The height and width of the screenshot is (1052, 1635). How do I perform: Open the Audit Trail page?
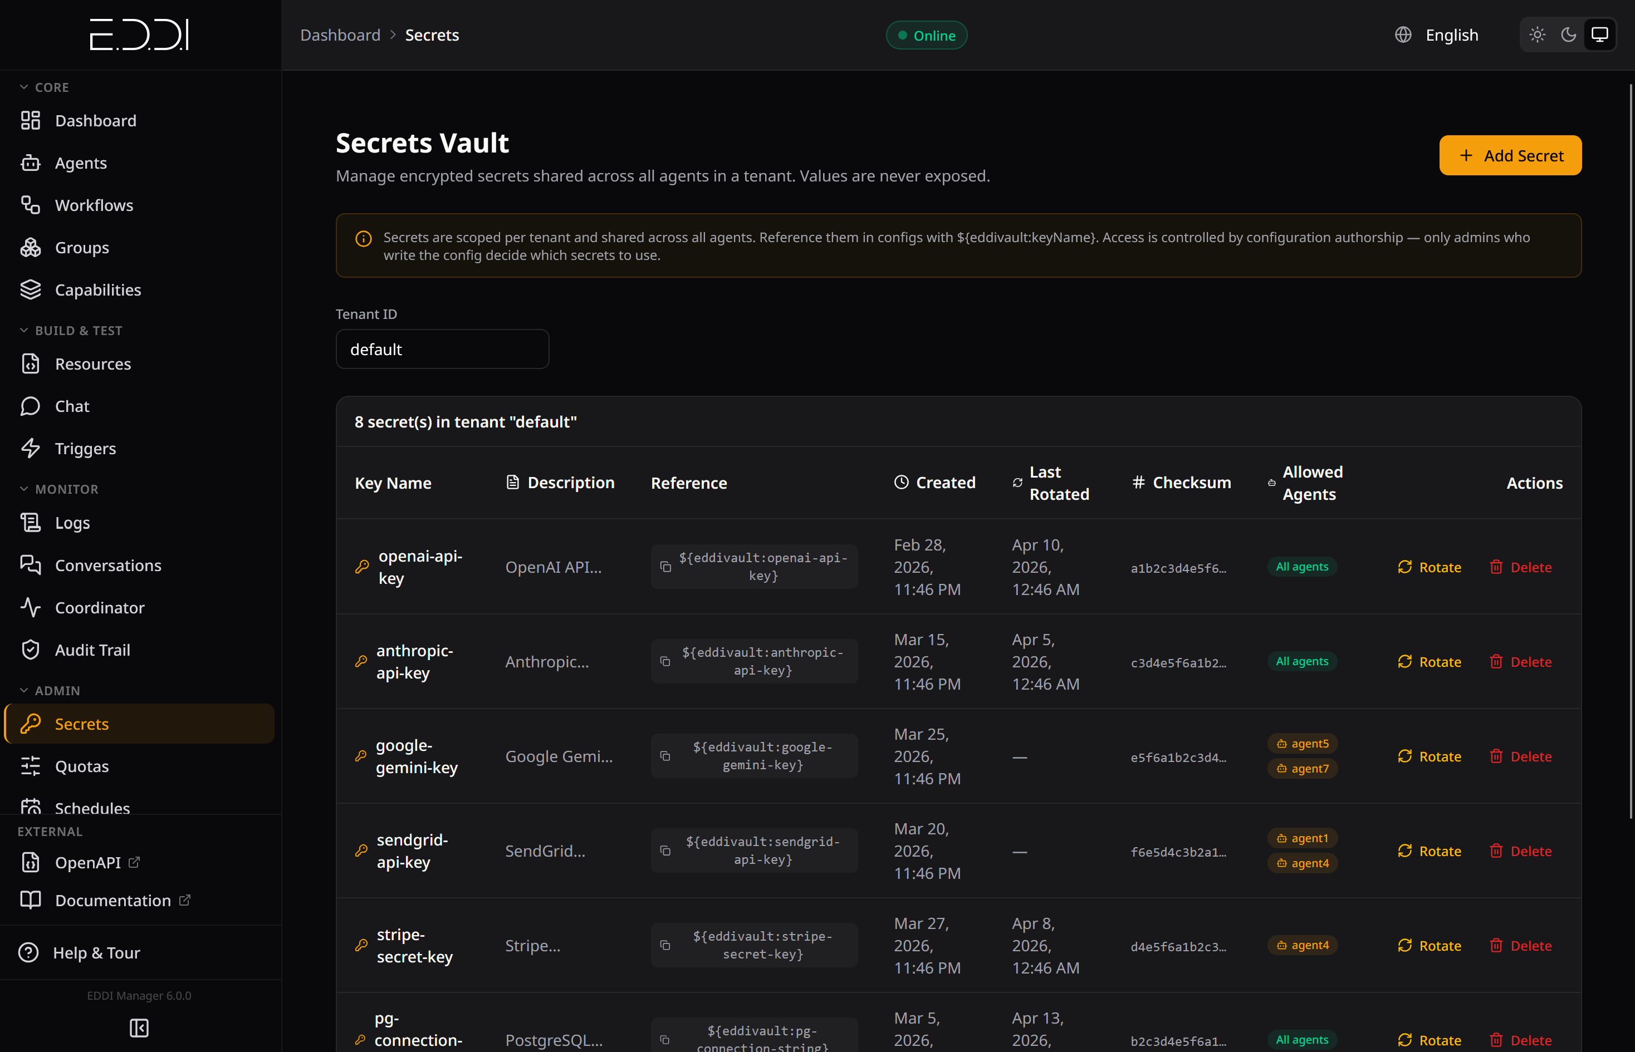92,650
